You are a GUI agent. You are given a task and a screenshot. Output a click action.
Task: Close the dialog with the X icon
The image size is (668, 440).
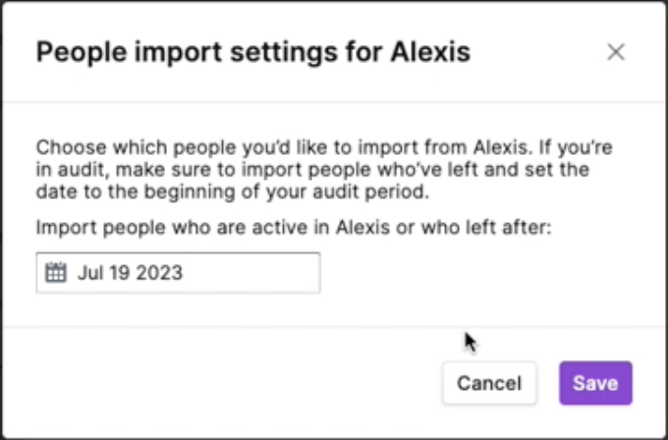pyautogui.click(x=616, y=52)
